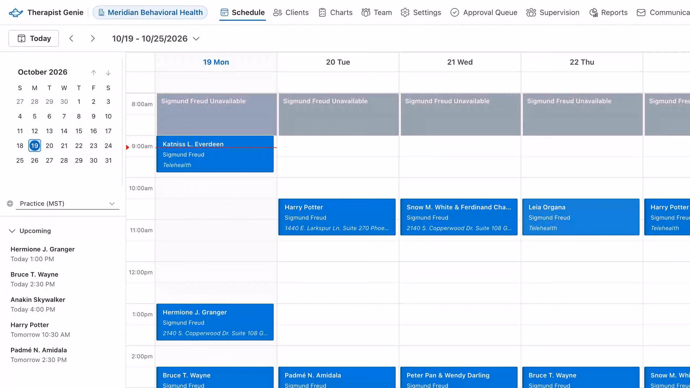Open Leia Organa Thursday telehealth appointment

[x=581, y=217]
